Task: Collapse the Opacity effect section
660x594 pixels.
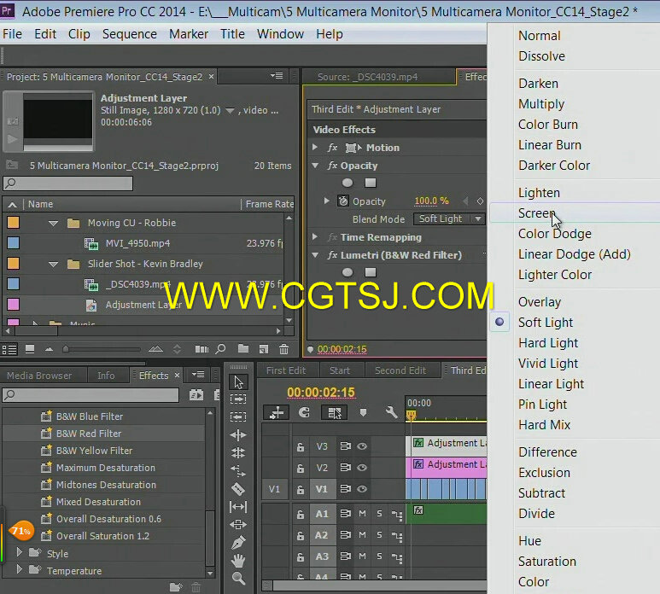Action: coord(315,166)
